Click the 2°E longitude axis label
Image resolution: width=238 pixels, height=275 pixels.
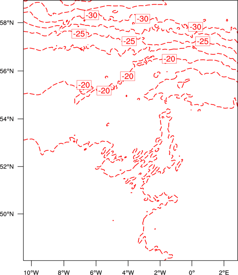click(224, 272)
